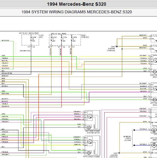
Task: Click the Fuse 5 20A symbol
Action: [x=61, y=39]
